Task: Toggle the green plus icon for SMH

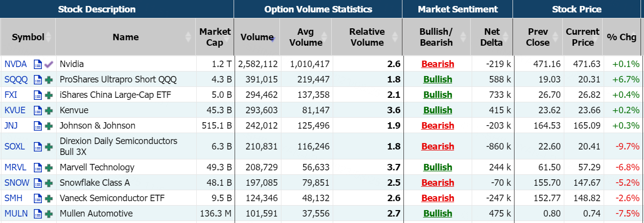Action: (x=49, y=198)
